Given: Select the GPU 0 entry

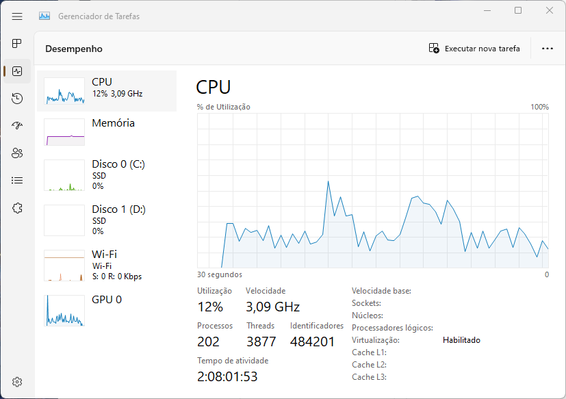Looking at the screenshot, I should coord(107,311).
